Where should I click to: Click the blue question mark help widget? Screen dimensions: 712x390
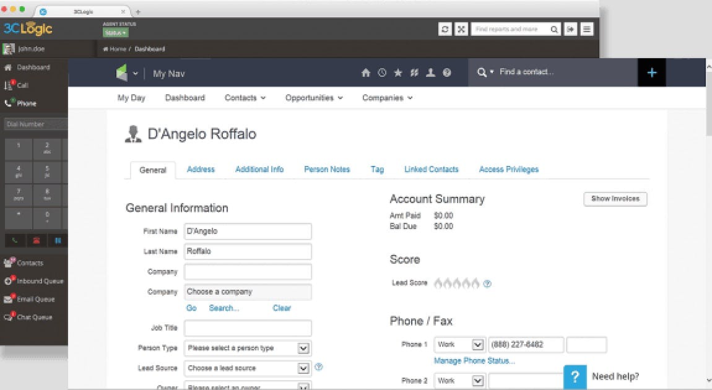[575, 377]
